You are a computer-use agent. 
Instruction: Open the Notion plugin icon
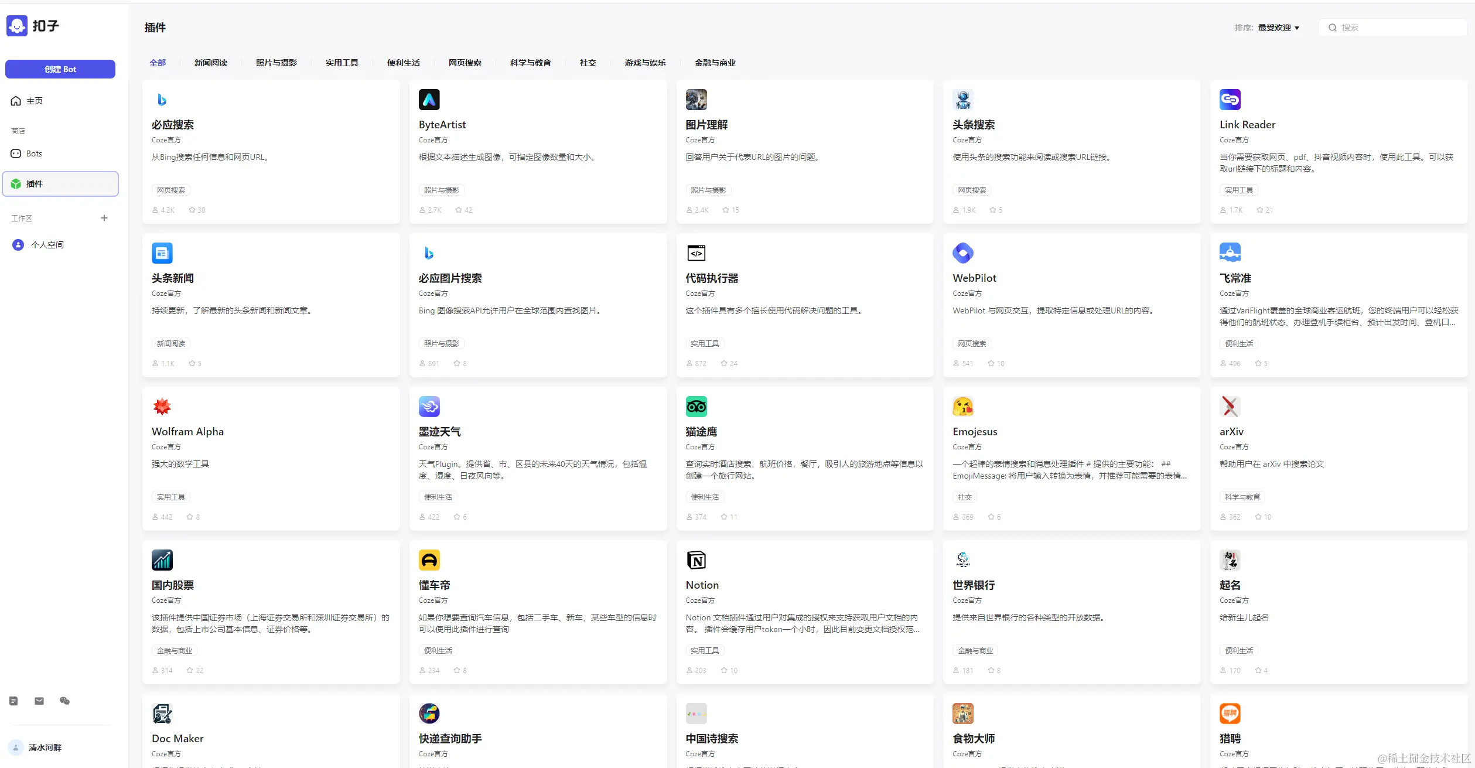(696, 560)
